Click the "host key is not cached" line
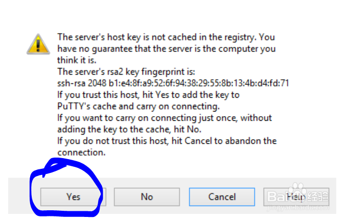 [166, 37]
